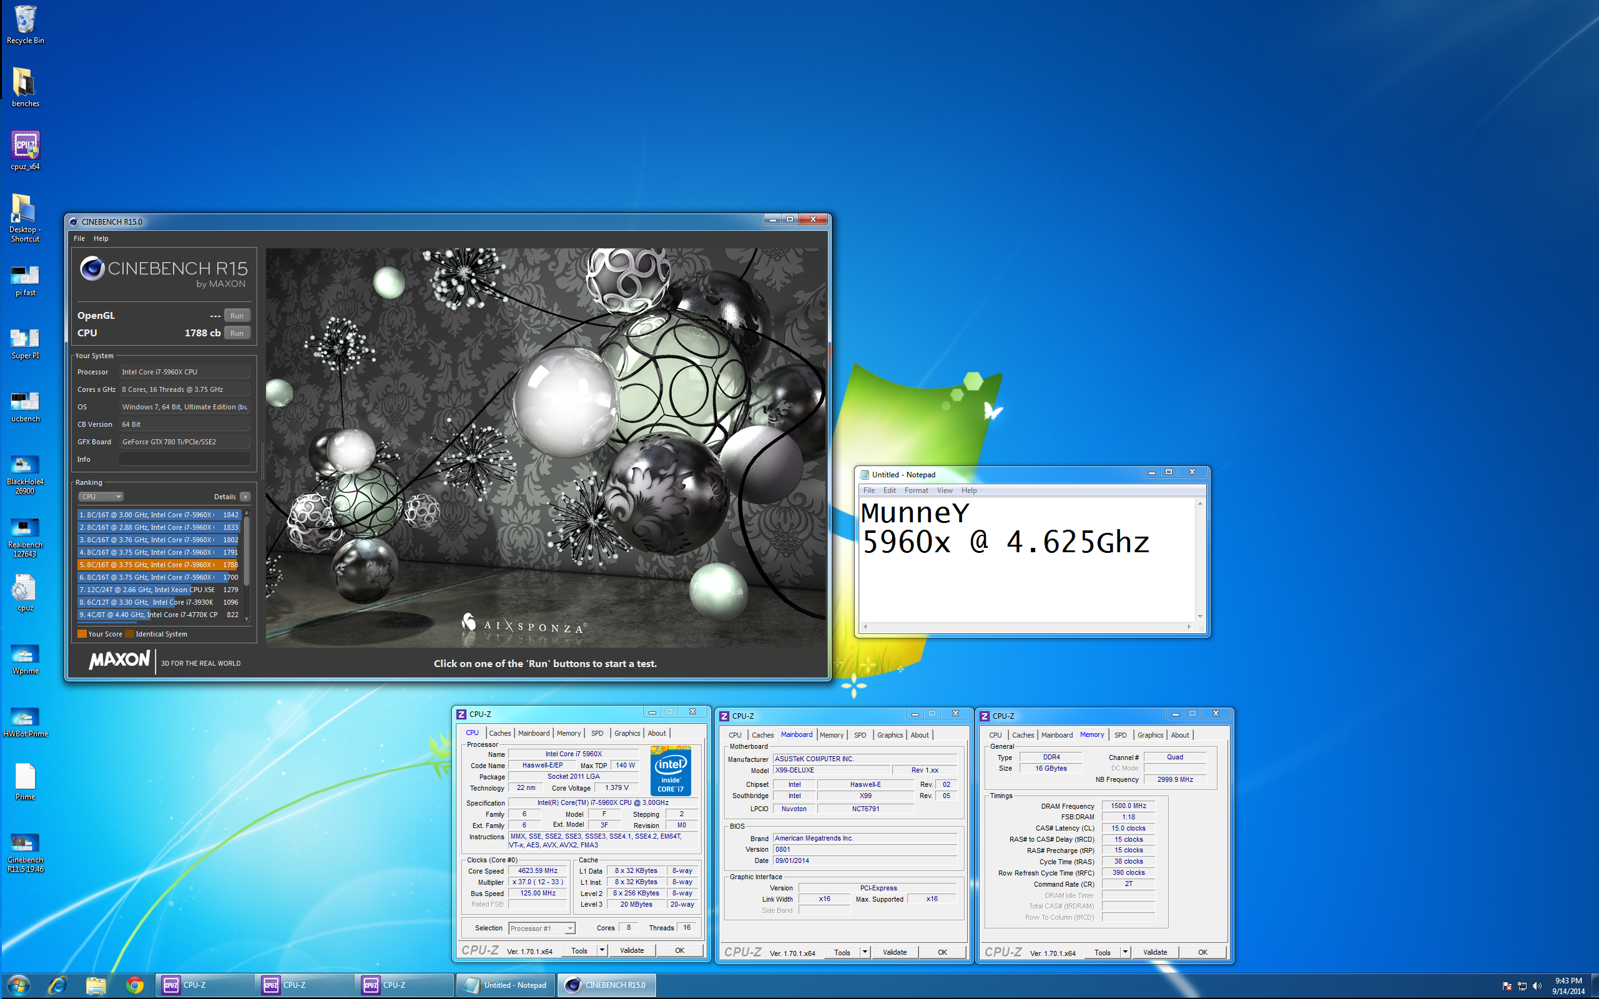Select the cpuz settings file icon
The height and width of the screenshot is (999, 1599).
point(25,592)
